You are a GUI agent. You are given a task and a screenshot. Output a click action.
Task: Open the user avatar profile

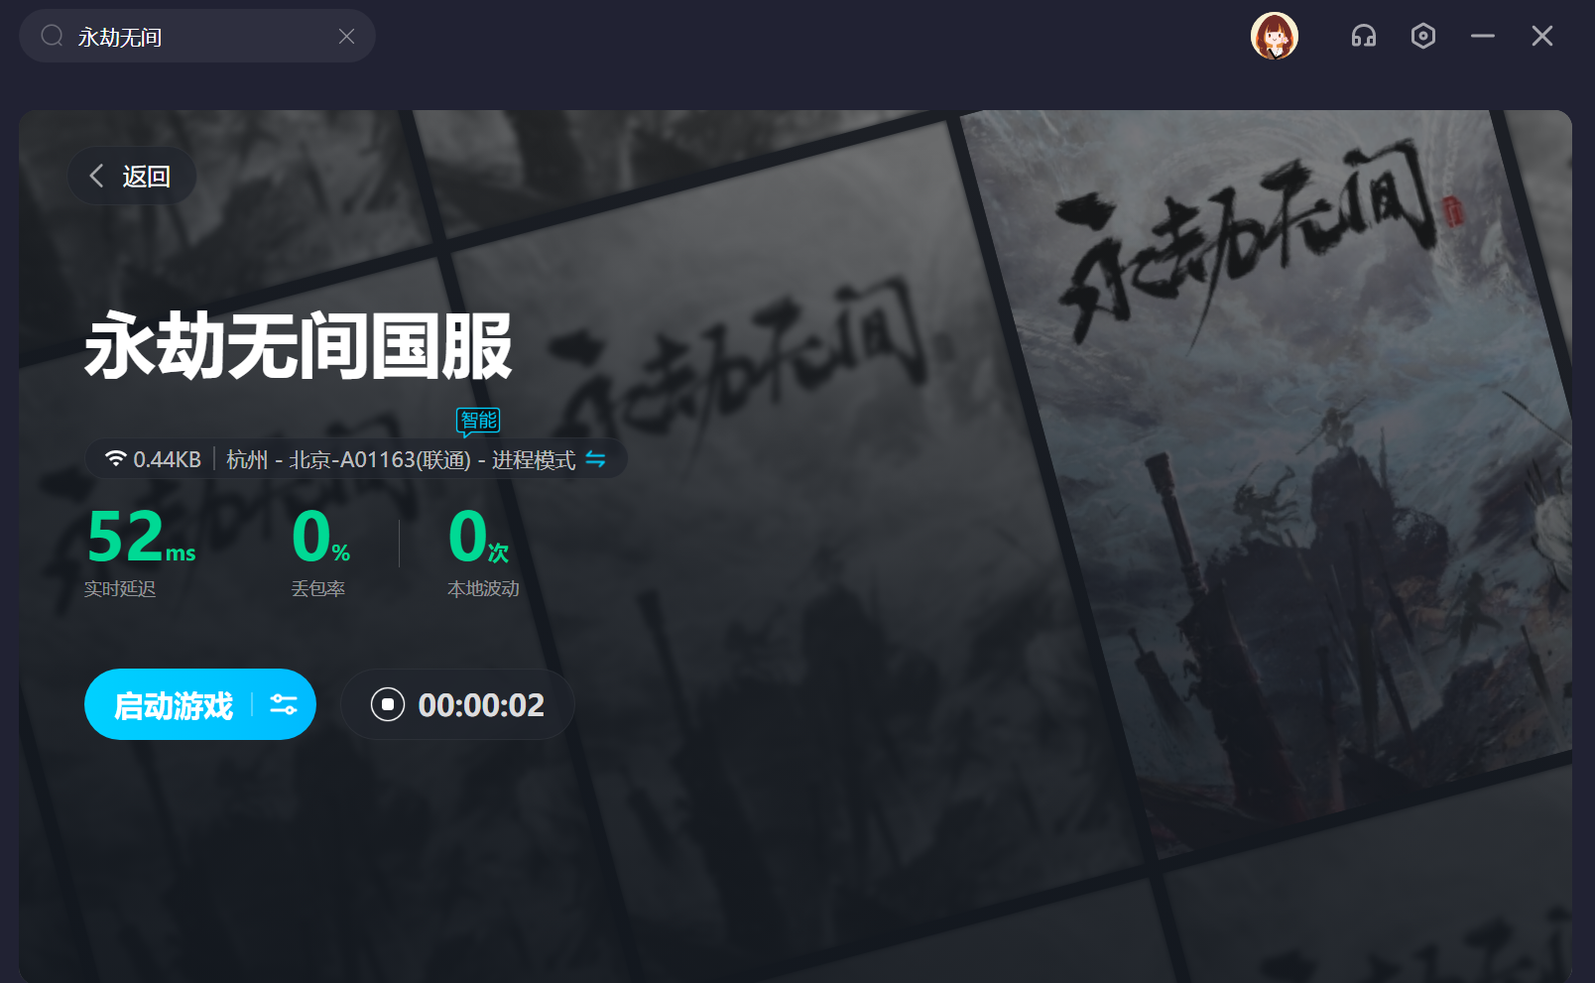pos(1275,37)
